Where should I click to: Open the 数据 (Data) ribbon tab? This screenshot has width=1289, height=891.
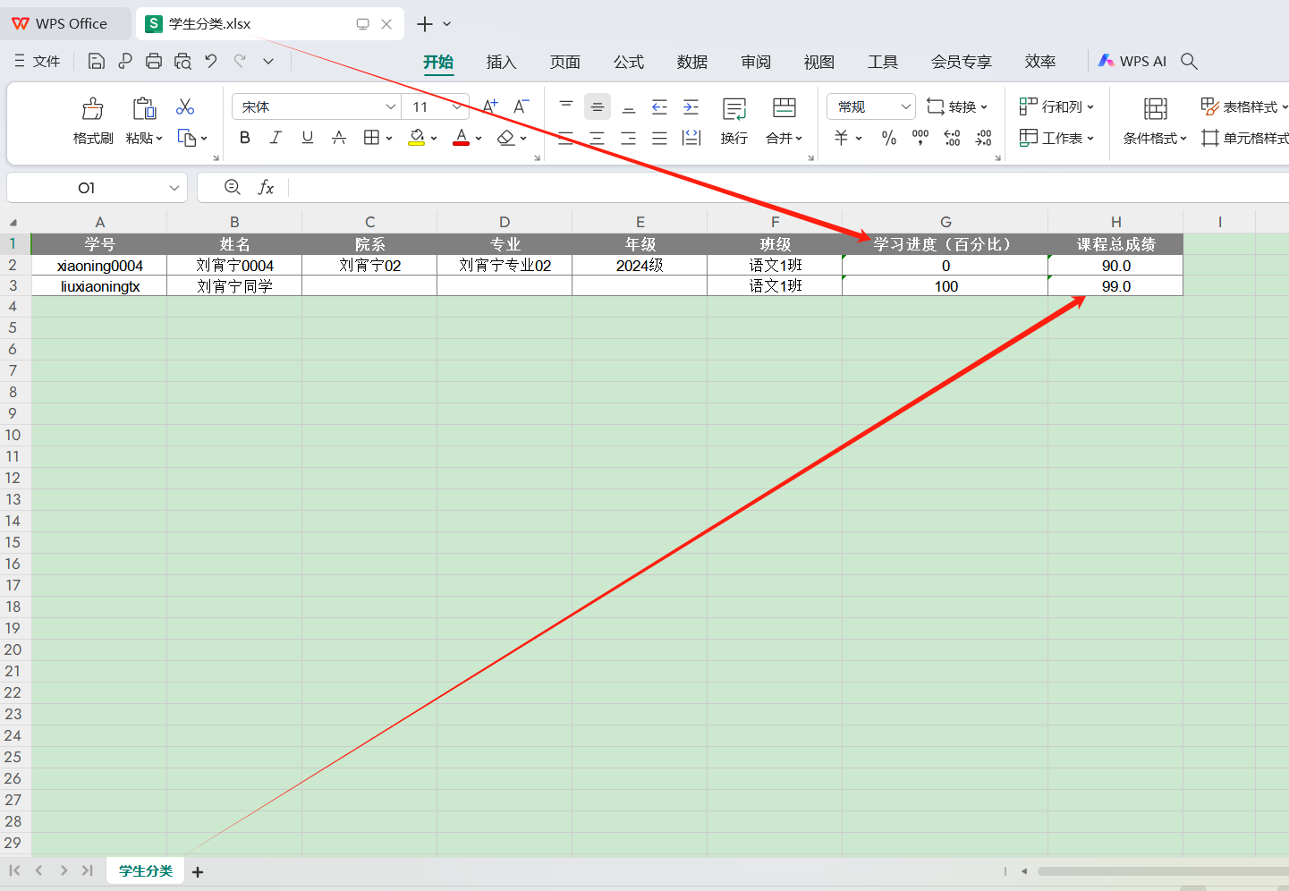691,62
